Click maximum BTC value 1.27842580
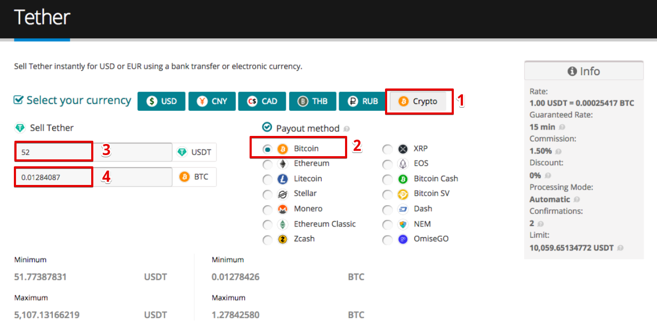The width and height of the screenshot is (657, 331). pos(236,315)
